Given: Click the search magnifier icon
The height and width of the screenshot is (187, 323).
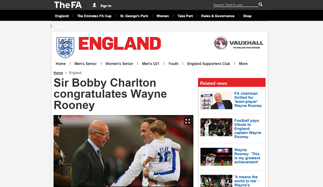Looking at the screenshot, I should point(261,4).
